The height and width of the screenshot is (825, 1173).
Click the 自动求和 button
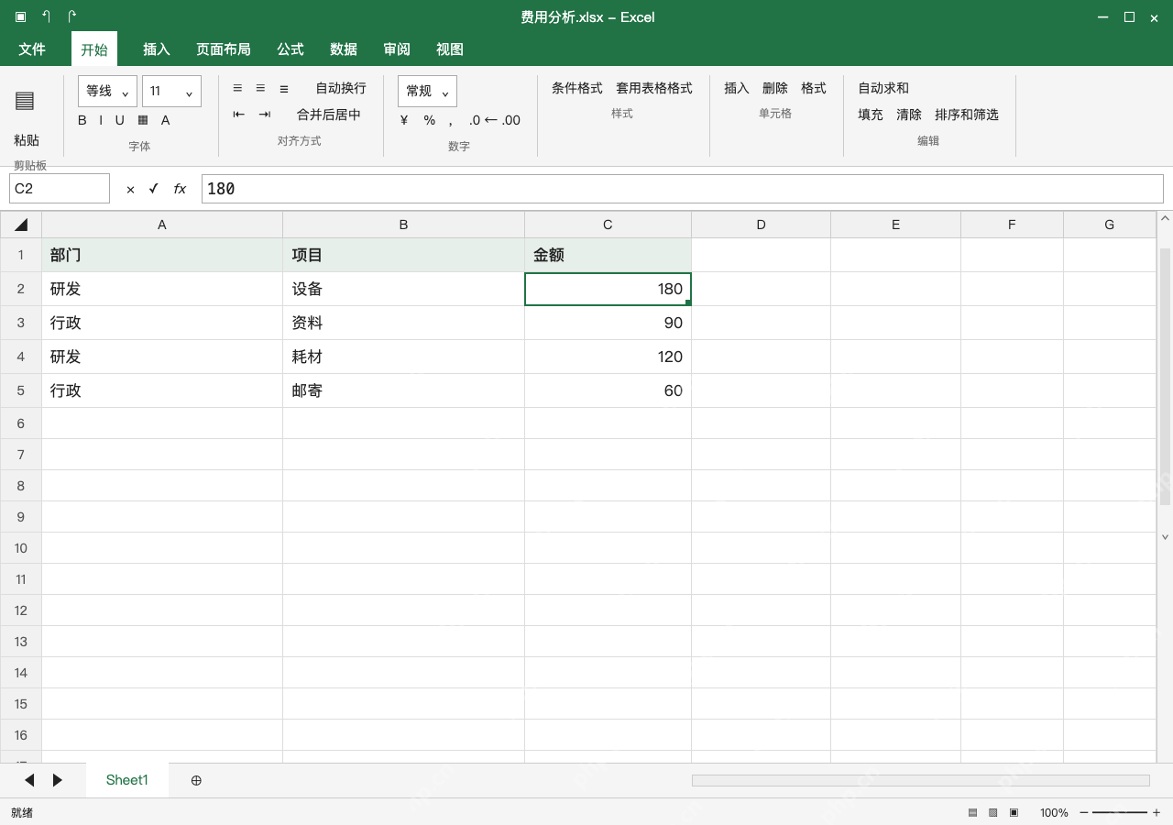(883, 88)
